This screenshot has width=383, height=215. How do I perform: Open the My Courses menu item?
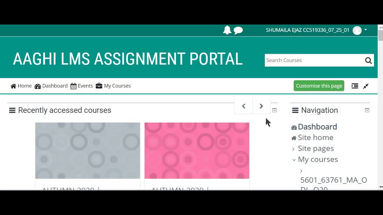[x=113, y=86]
